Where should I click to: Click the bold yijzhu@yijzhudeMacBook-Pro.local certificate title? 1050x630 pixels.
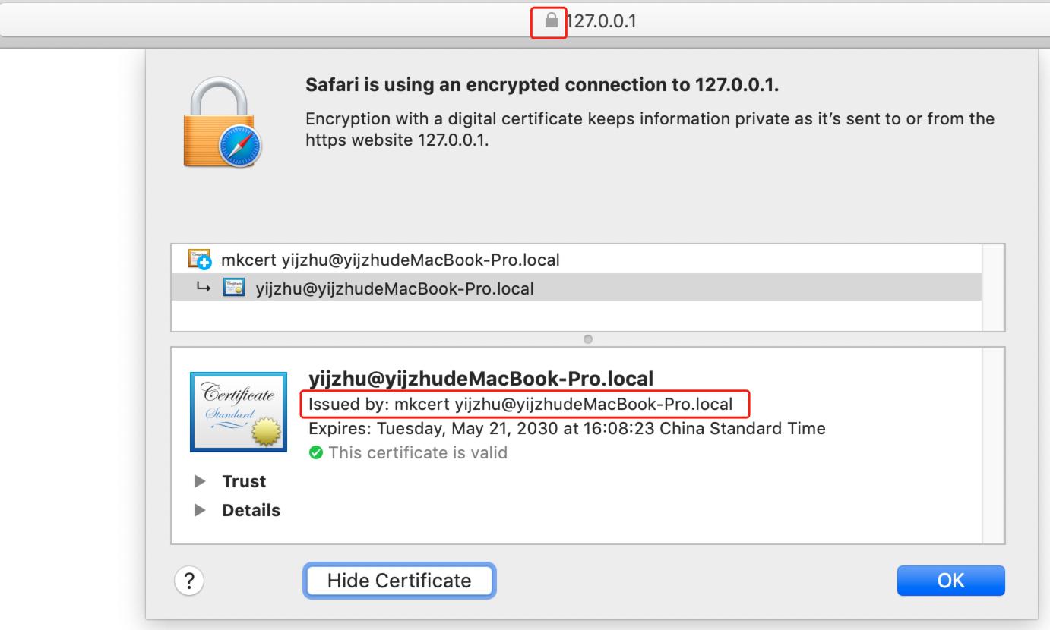[481, 378]
